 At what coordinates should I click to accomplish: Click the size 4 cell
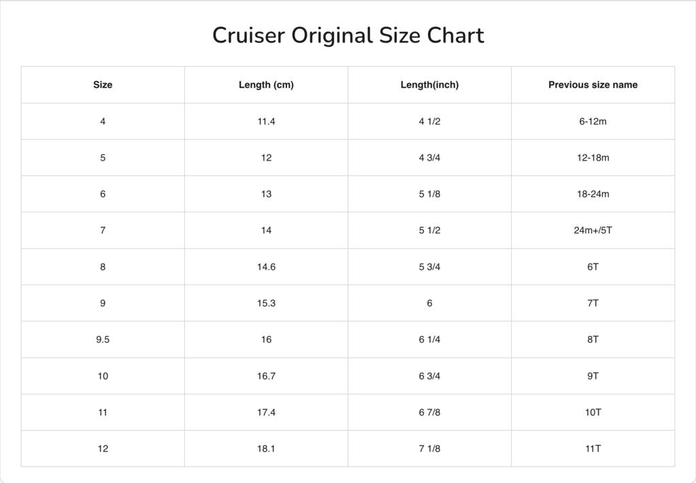103,121
